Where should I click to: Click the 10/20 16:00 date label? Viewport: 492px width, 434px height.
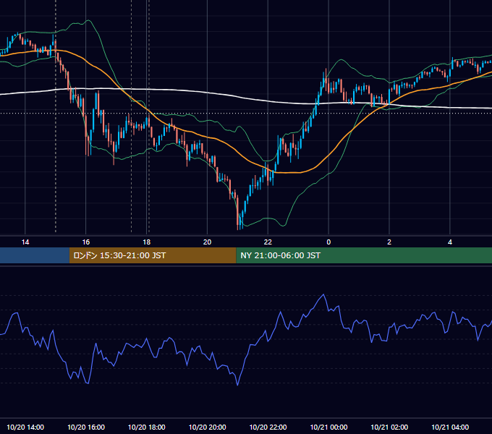click(86, 427)
